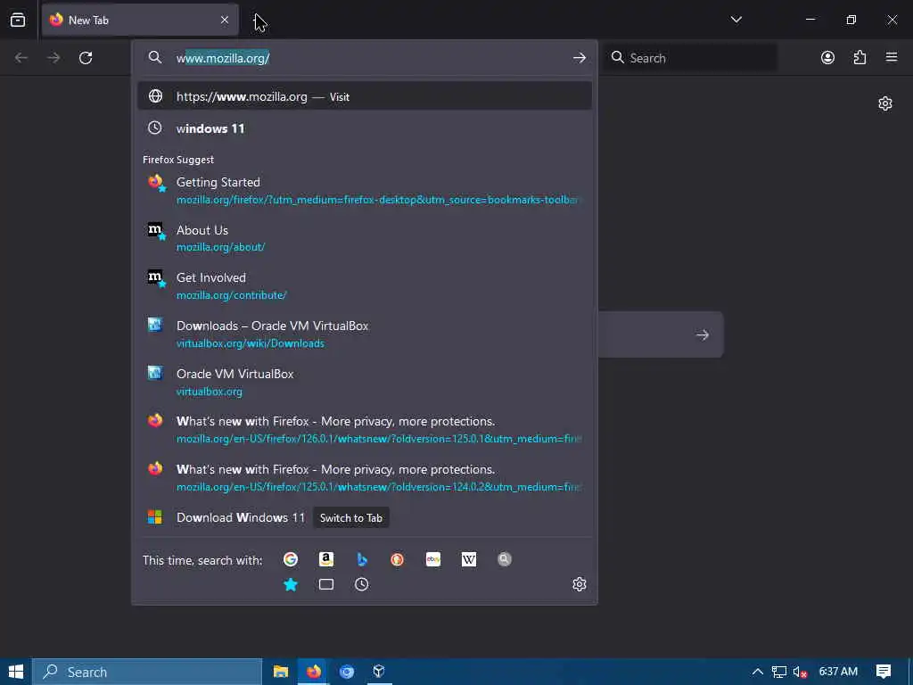This screenshot has height=685, width=913.
Task: Open the About Us bookmark suggestion
Action: [x=365, y=238]
